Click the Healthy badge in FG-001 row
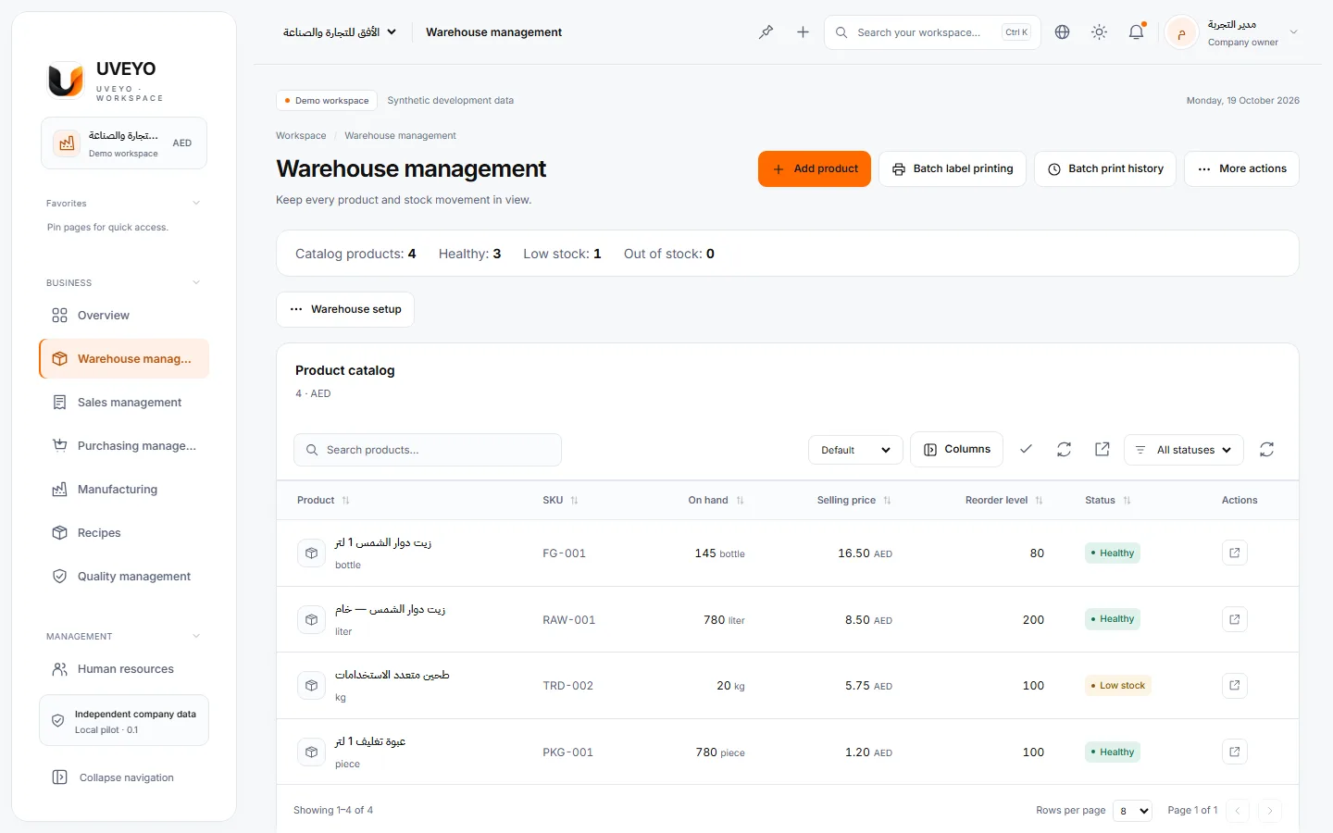The width and height of the screenshot is (1333, 833). click(1112, 553)
